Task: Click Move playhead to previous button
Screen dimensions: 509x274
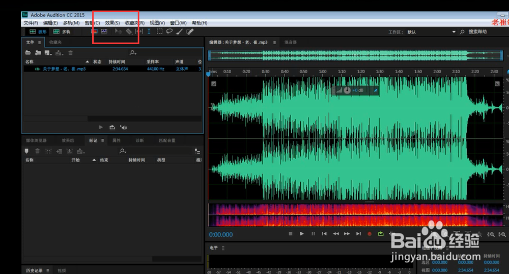Action: tap(324, 233)
